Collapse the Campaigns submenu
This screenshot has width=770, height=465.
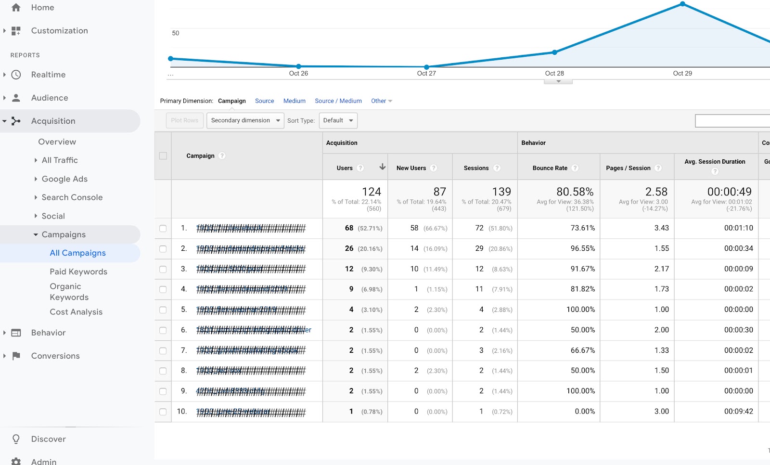click(x=36, y=235)
